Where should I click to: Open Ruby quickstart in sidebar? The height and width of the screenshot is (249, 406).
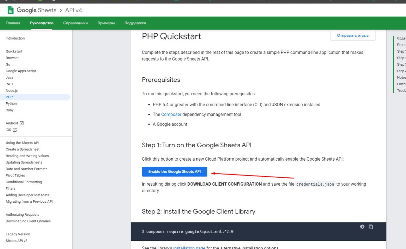10,110
